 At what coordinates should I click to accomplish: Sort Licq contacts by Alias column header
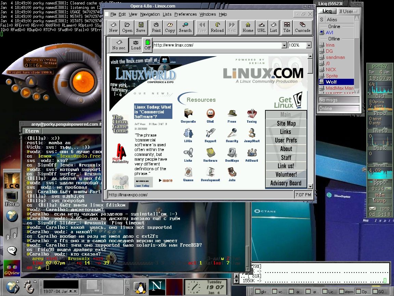339,20
